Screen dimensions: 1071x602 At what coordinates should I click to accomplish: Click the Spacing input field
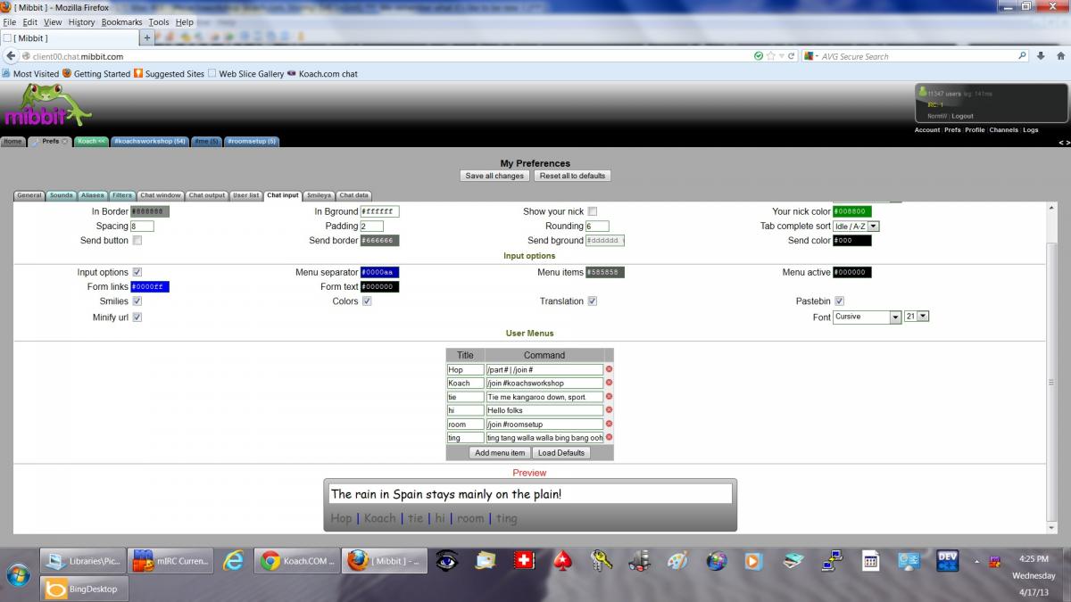[x=143, y=227]
